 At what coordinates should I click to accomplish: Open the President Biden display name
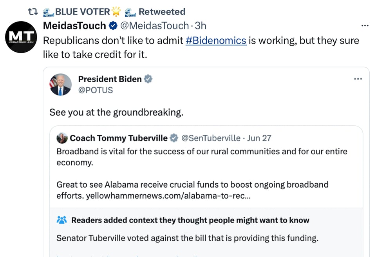(110, 79)
